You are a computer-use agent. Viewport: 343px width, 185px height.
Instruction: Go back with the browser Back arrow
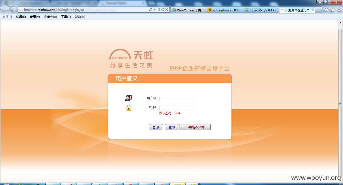pyautogui.click(x=5, y=10)
